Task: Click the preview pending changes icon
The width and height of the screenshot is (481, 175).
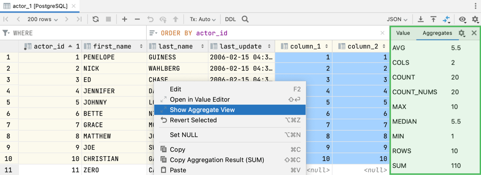Action: pyautogui.click(x=163, y=19)
